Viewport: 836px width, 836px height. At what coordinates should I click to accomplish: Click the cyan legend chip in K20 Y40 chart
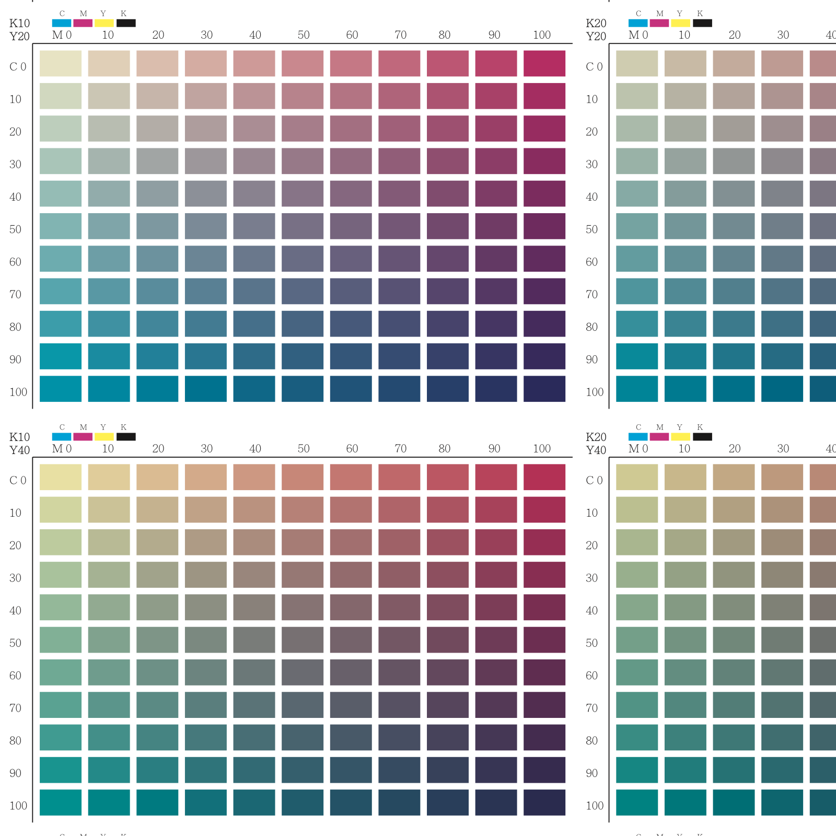638,437
